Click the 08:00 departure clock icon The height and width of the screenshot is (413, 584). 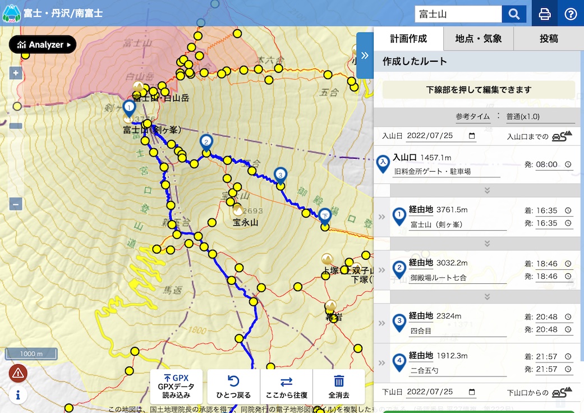tap(568, 164)
